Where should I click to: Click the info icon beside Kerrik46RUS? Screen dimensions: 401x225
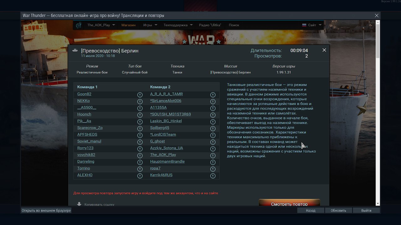coord(213,176)
